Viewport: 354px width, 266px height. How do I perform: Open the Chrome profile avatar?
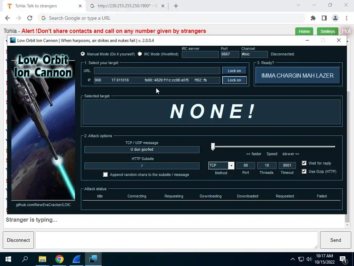click(x=335, y=18)
